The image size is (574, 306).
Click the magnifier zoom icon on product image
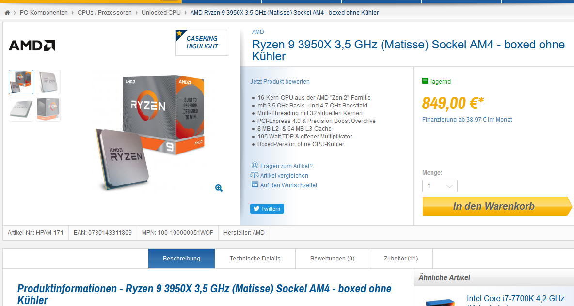(219, 188)
